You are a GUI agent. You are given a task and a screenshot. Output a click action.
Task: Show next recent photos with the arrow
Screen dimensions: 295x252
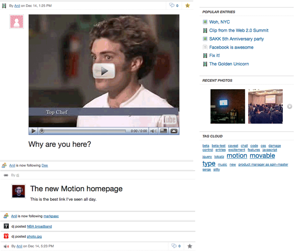[x=289, y=106]
